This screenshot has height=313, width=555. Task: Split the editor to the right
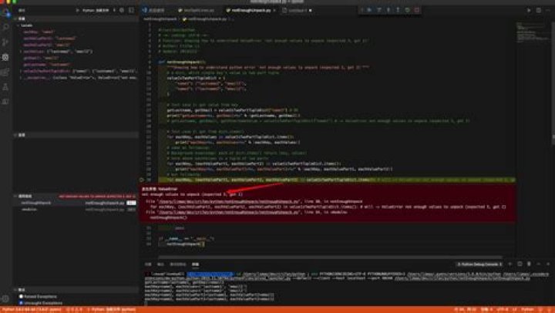click(539, 10)
